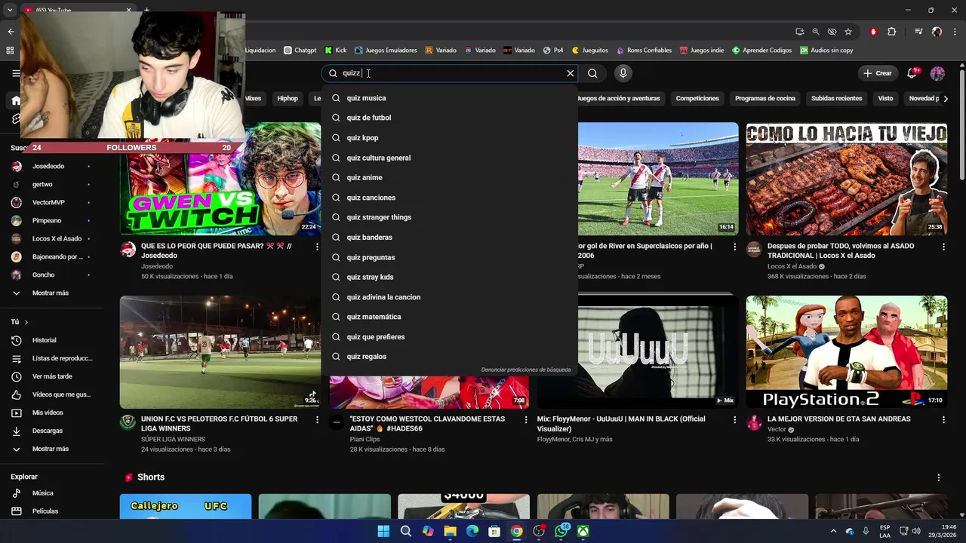Open the Xbox app from the taskbar

click(x=583, y=531)
